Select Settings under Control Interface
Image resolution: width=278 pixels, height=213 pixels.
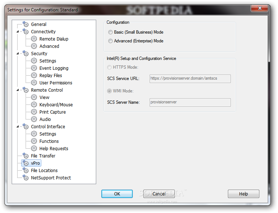coord(48,134)
